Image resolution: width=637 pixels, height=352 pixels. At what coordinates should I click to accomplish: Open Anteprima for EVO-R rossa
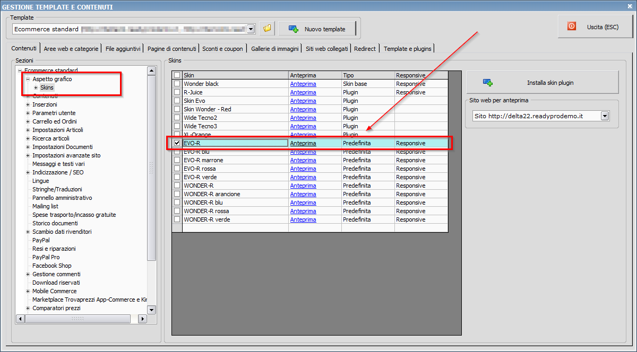[303, 169]
